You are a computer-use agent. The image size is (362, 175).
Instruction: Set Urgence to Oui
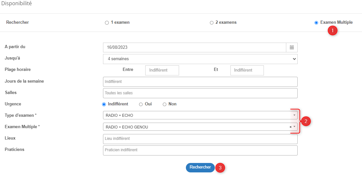pyautogui.click(x=141, y=104)
